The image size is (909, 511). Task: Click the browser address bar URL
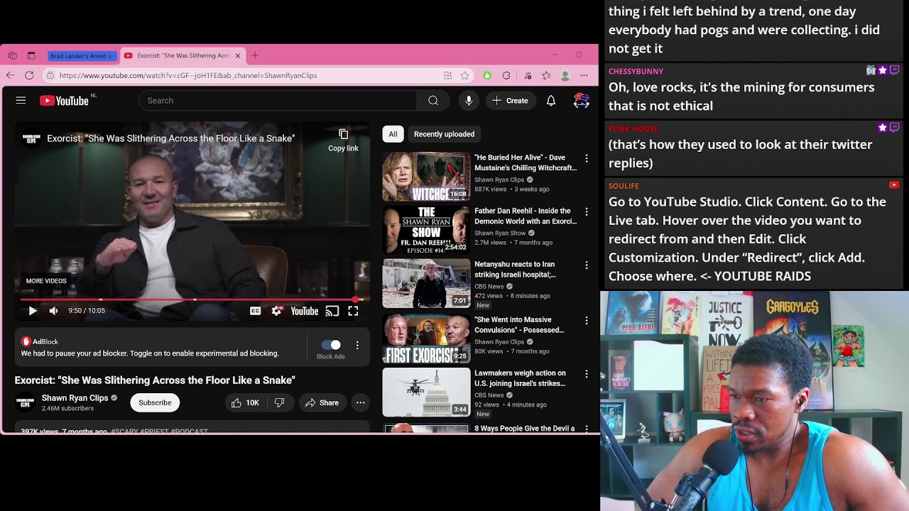pyautogui.click(x=188, y=75)
